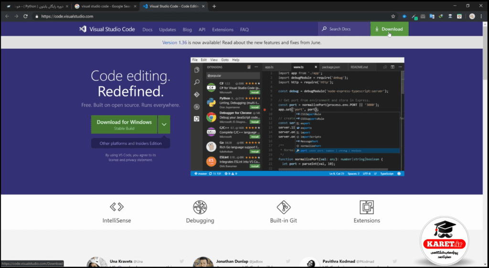
Task: Click the Extensions puzzle feature icon
Action: (x=367, y=207)
